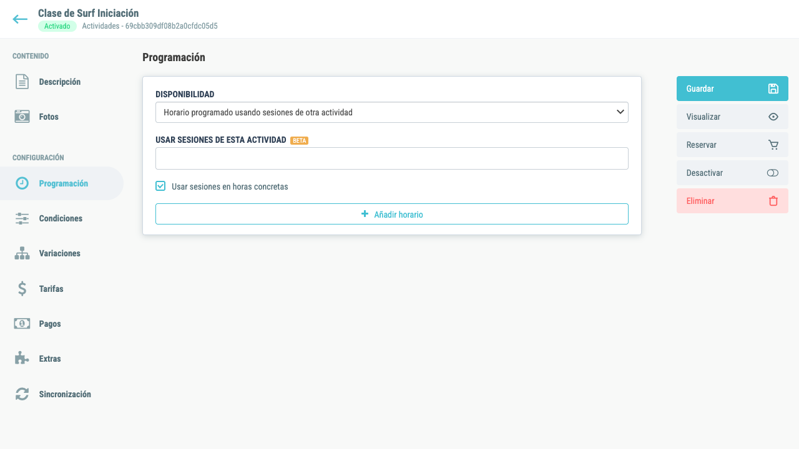Image resolution: width=799 pixels, height=449 pixels.
Task: Click the activity ID text 69cbb309df08b2a0cfdc05d5
Action: point(172,26)
